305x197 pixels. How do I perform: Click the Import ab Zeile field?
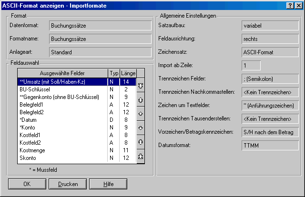click(x=252, y=65)
